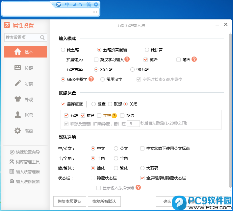Click the 确认 button
Screen dimensions: 233x211
(x=167, y=201)
